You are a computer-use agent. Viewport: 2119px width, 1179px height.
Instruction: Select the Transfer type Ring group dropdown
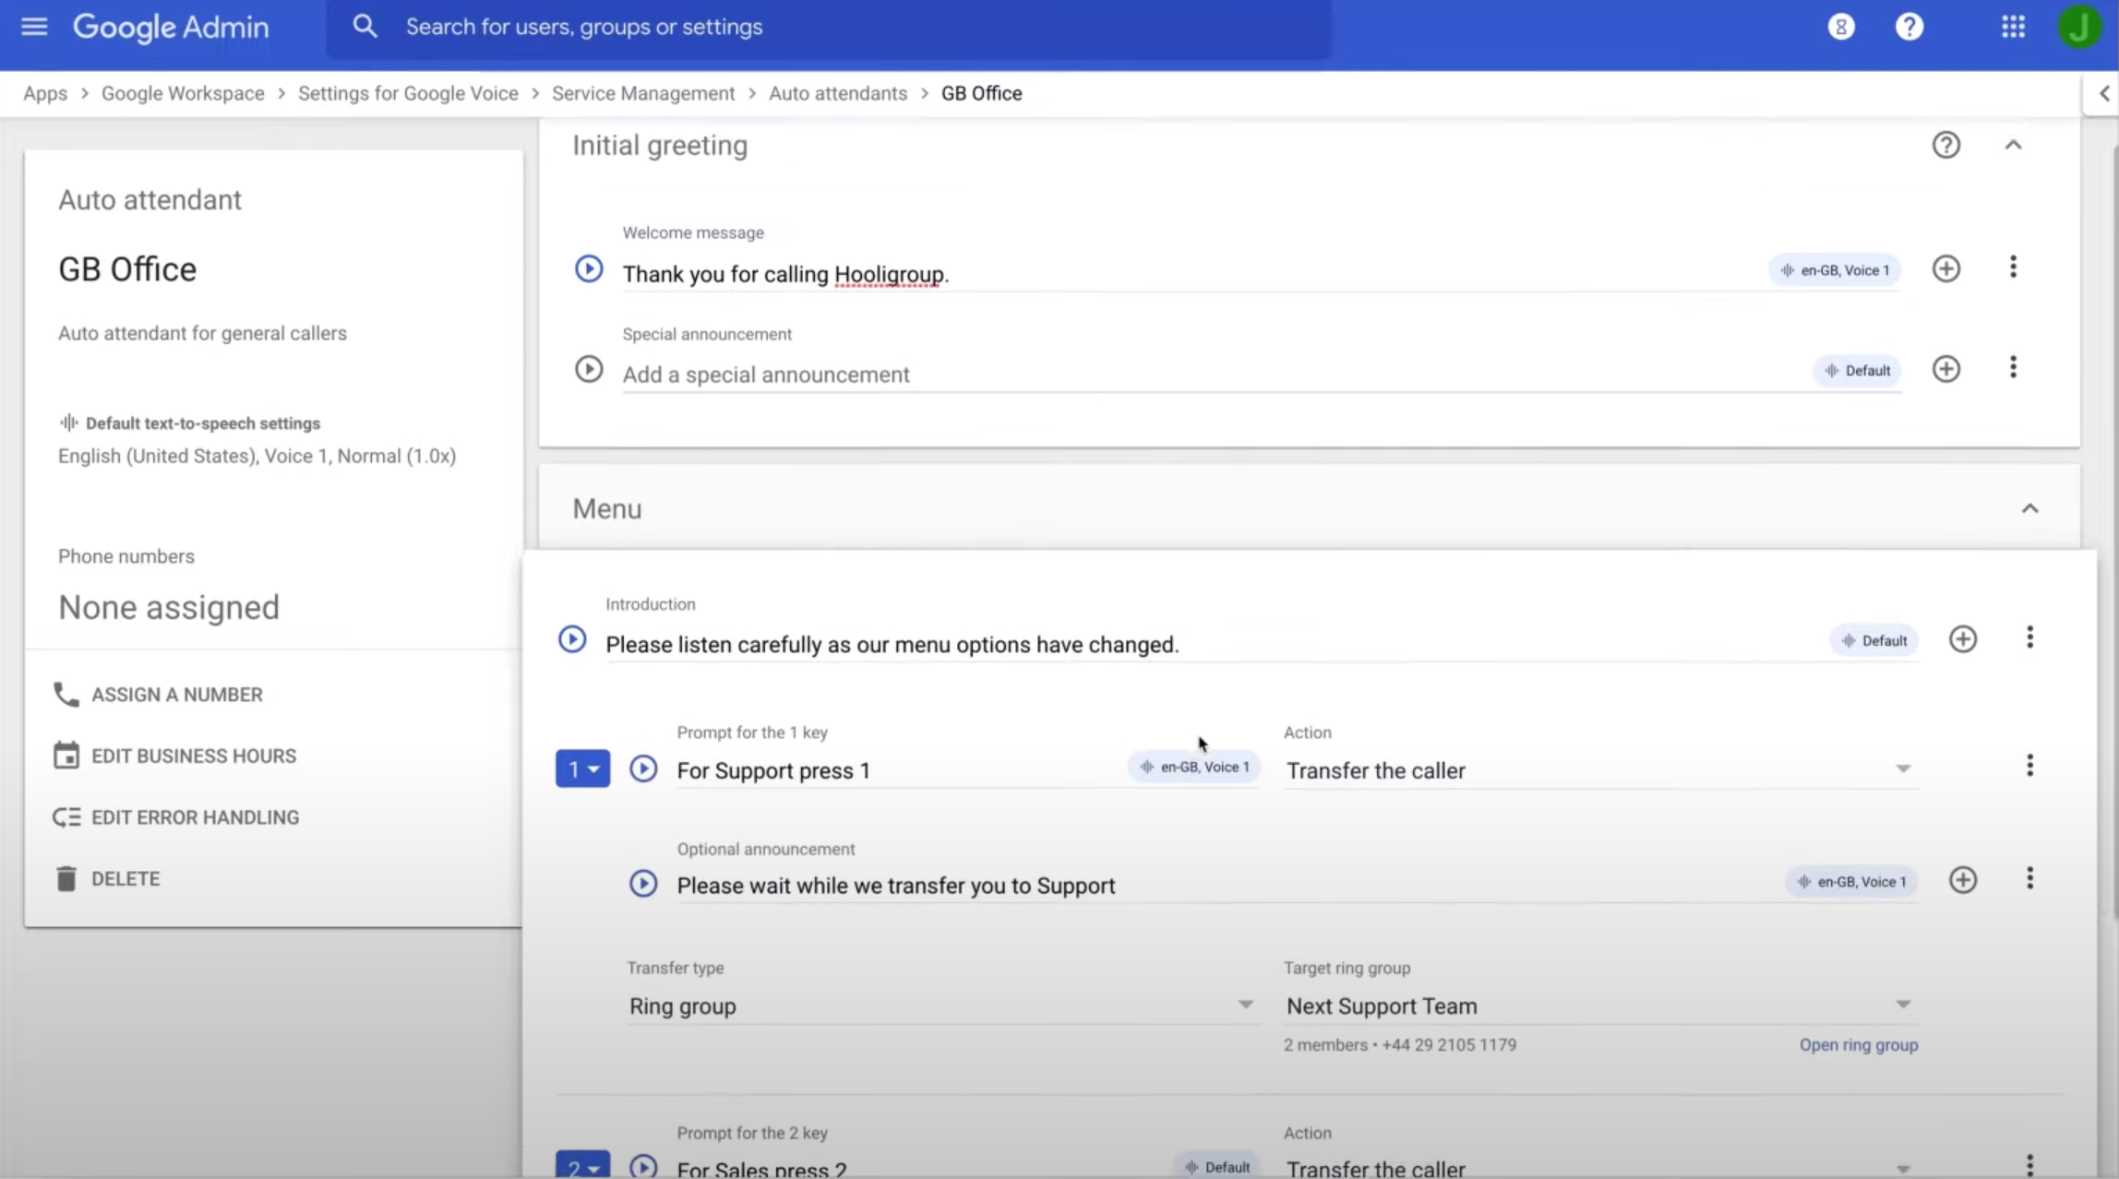click(941, 1005)
